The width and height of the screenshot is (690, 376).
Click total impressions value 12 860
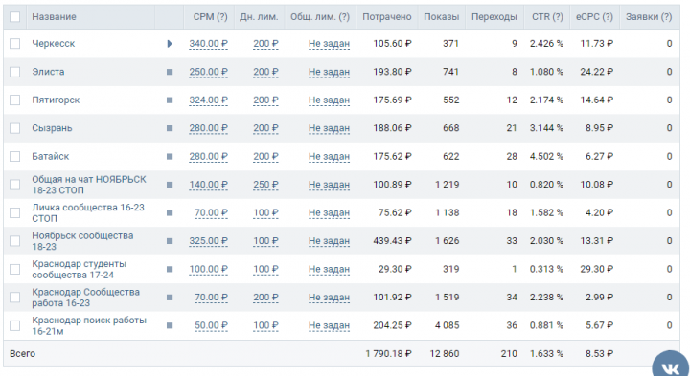pyautogui.click(x=445, y=353)
